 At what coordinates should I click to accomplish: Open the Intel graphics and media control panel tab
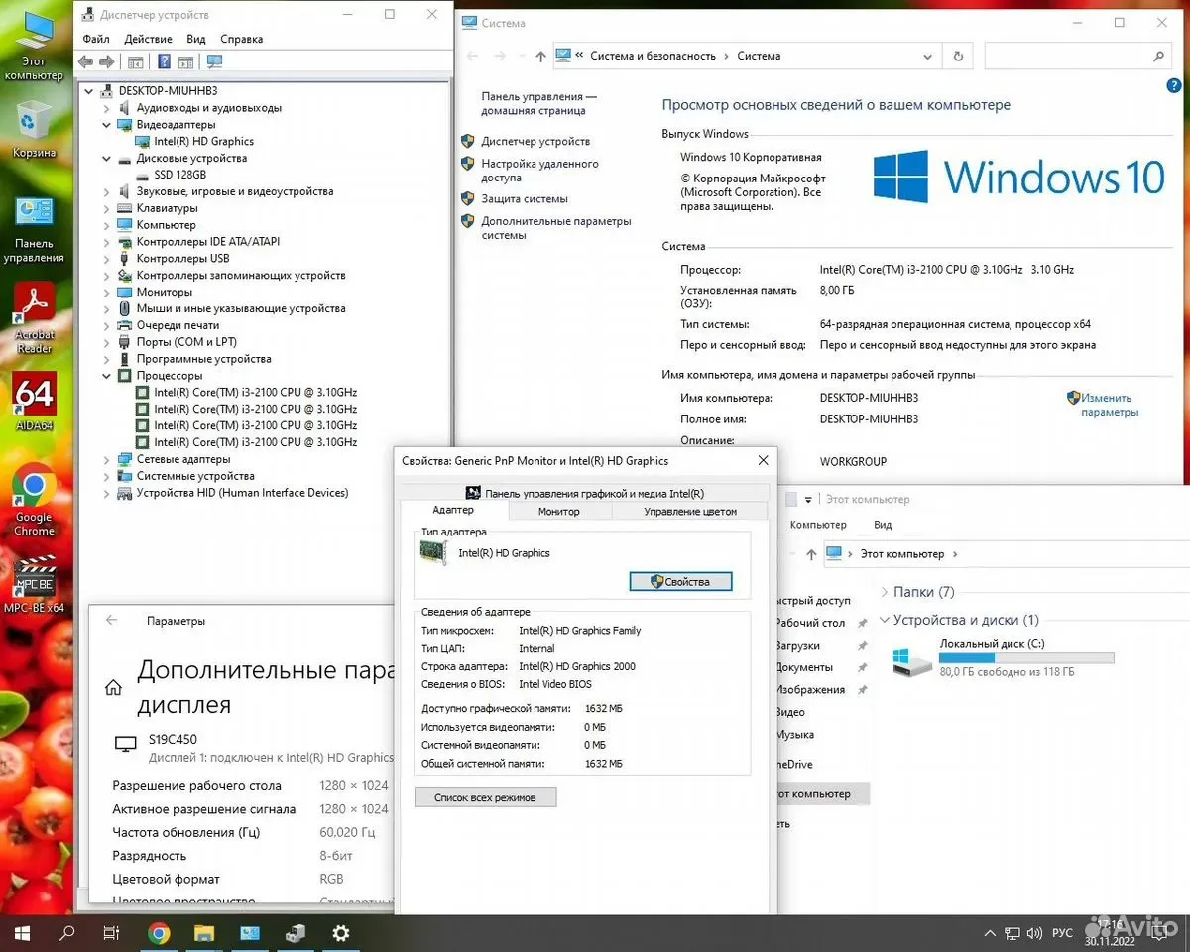pyautogui.click(x=583, y=493)
